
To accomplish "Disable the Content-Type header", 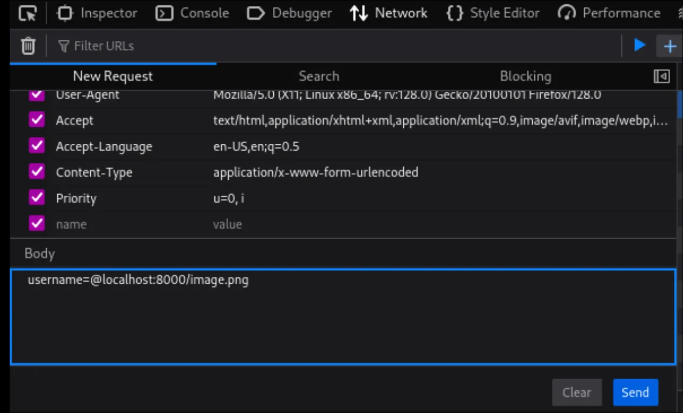I will coord(37,172).
